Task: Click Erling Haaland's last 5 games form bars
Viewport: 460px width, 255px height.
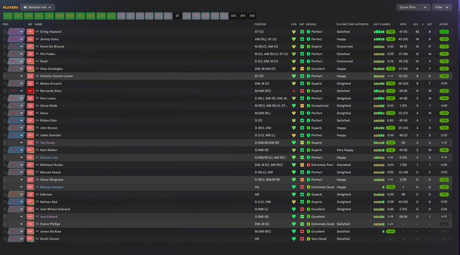Action: [379, 32]
